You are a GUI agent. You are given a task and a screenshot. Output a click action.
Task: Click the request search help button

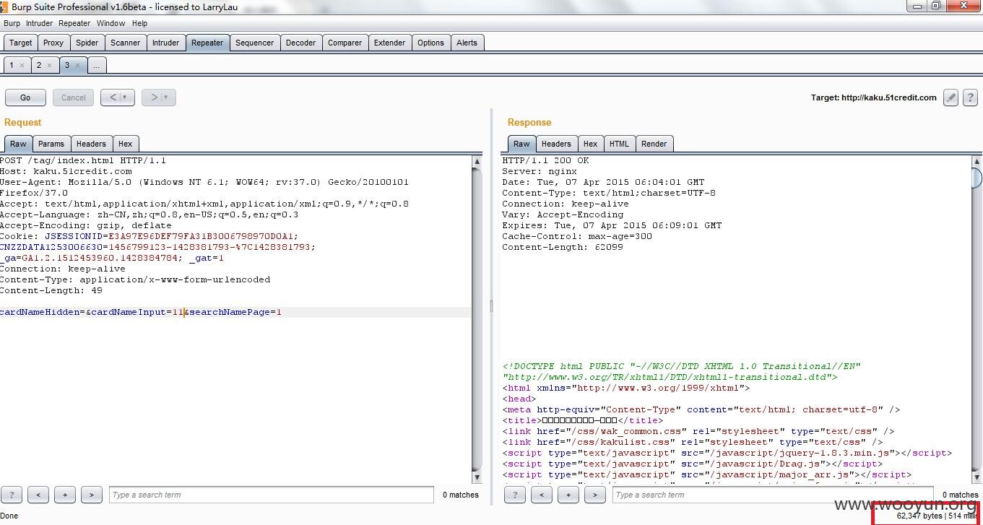[x=12, y=495]
